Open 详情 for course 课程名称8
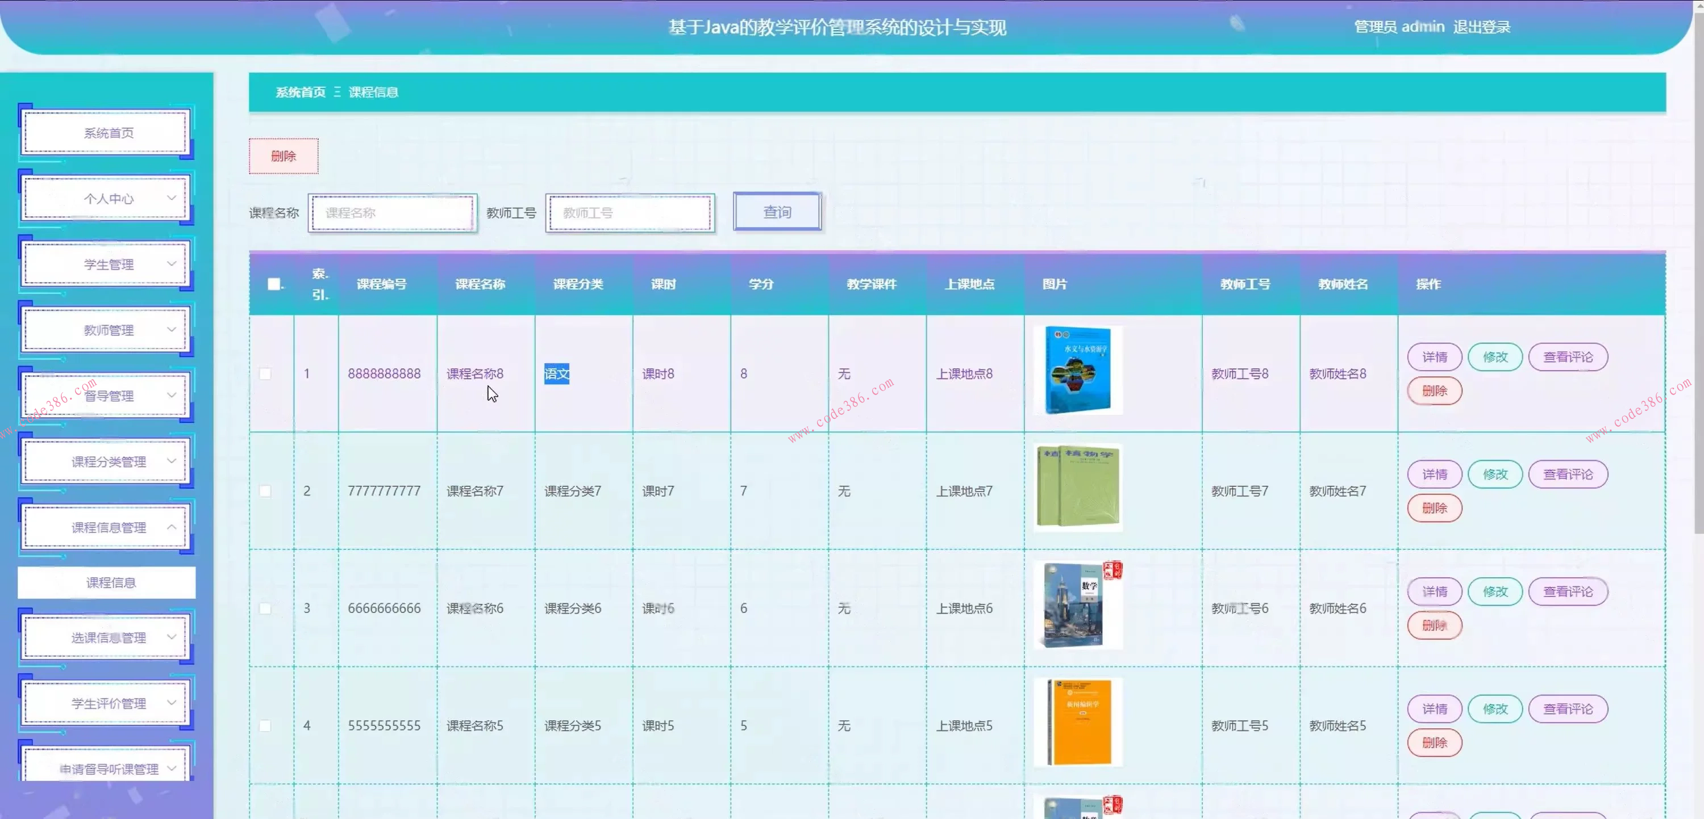This screenshot has height=819, width=1704. [1434, 357]
